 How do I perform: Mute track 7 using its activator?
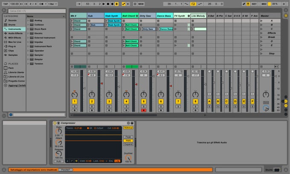[x=178, y=101]
